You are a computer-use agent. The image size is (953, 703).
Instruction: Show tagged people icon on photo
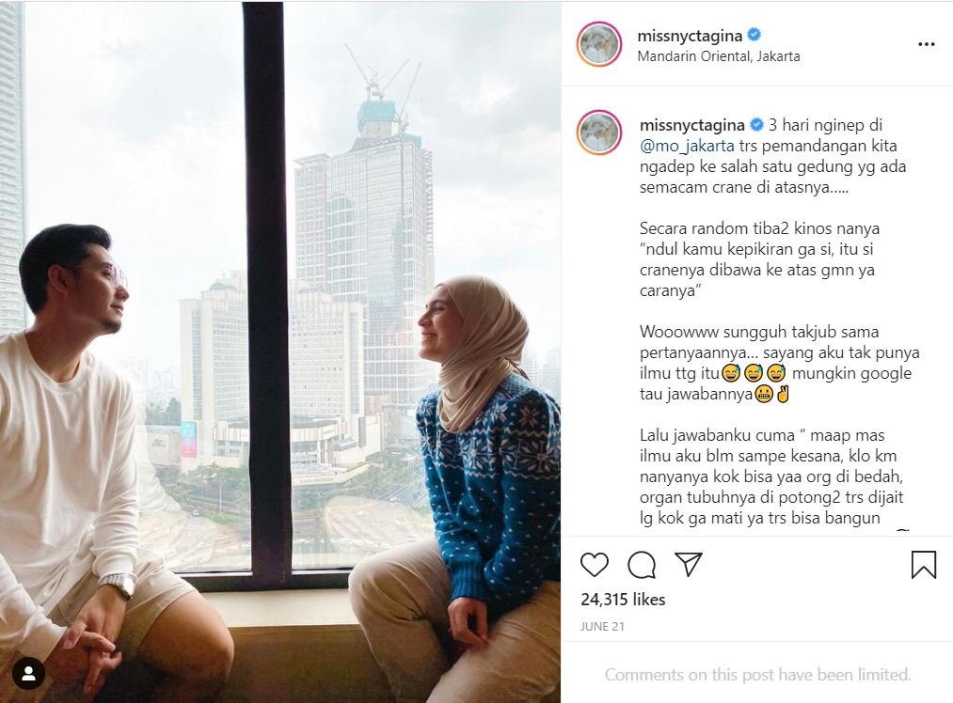(x=28, y=673)
